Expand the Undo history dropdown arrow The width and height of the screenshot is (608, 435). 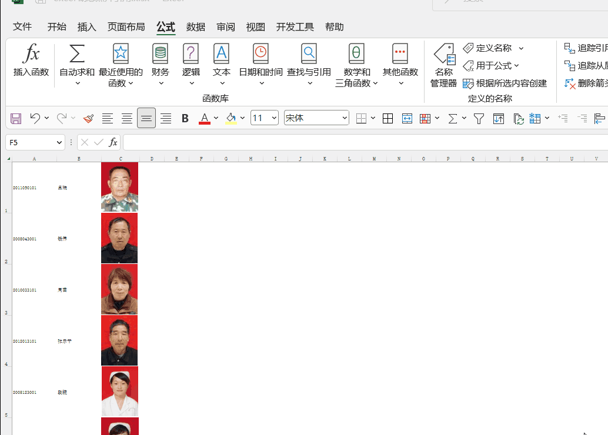point(46,118)
